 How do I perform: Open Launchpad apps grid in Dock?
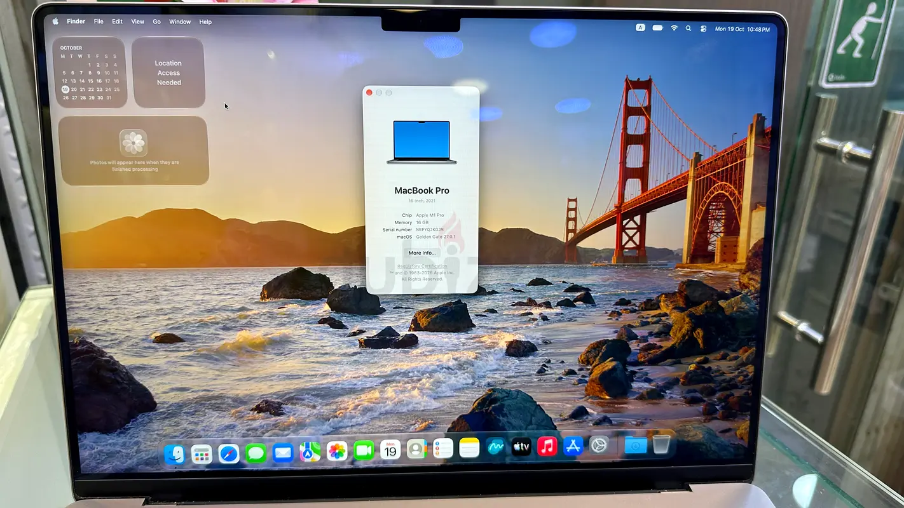[202, 454]
